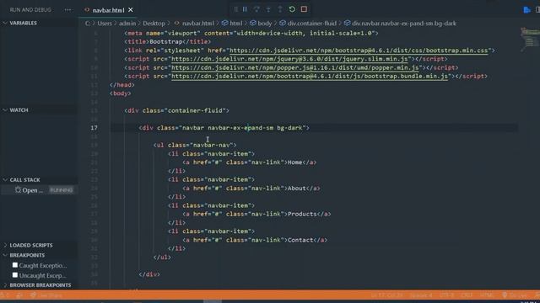Viewport: 540px width, 303px height.
Task: Pause the debug session
Action: 245,9
